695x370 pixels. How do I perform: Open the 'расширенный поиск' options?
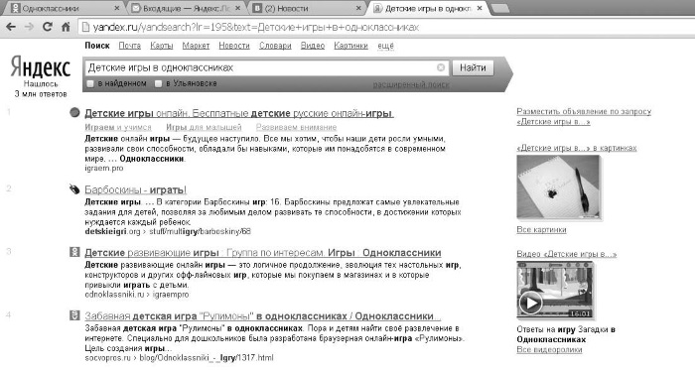tap(411, 84)
